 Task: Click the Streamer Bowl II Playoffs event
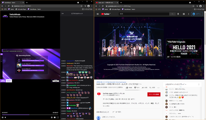tap(33, 61)
